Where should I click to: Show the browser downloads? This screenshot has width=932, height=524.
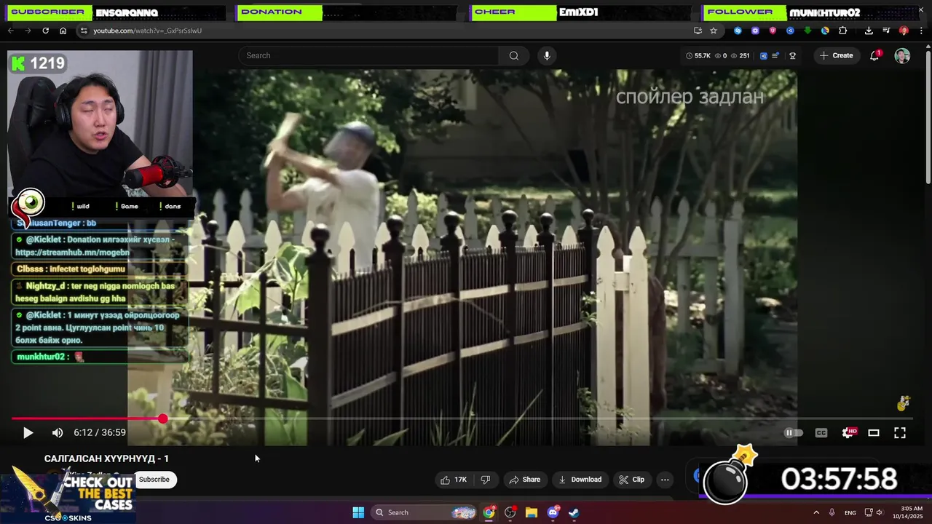point(869,31)
